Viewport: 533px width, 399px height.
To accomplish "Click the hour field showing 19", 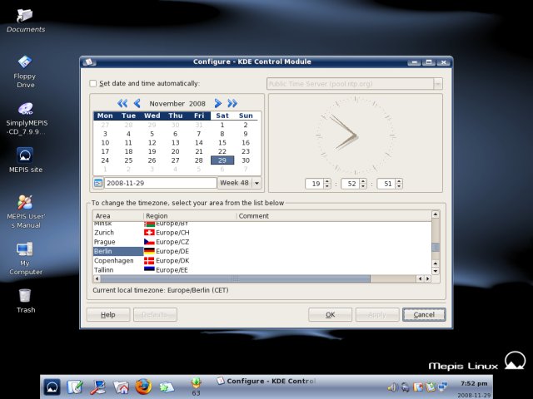I will 315,184.
